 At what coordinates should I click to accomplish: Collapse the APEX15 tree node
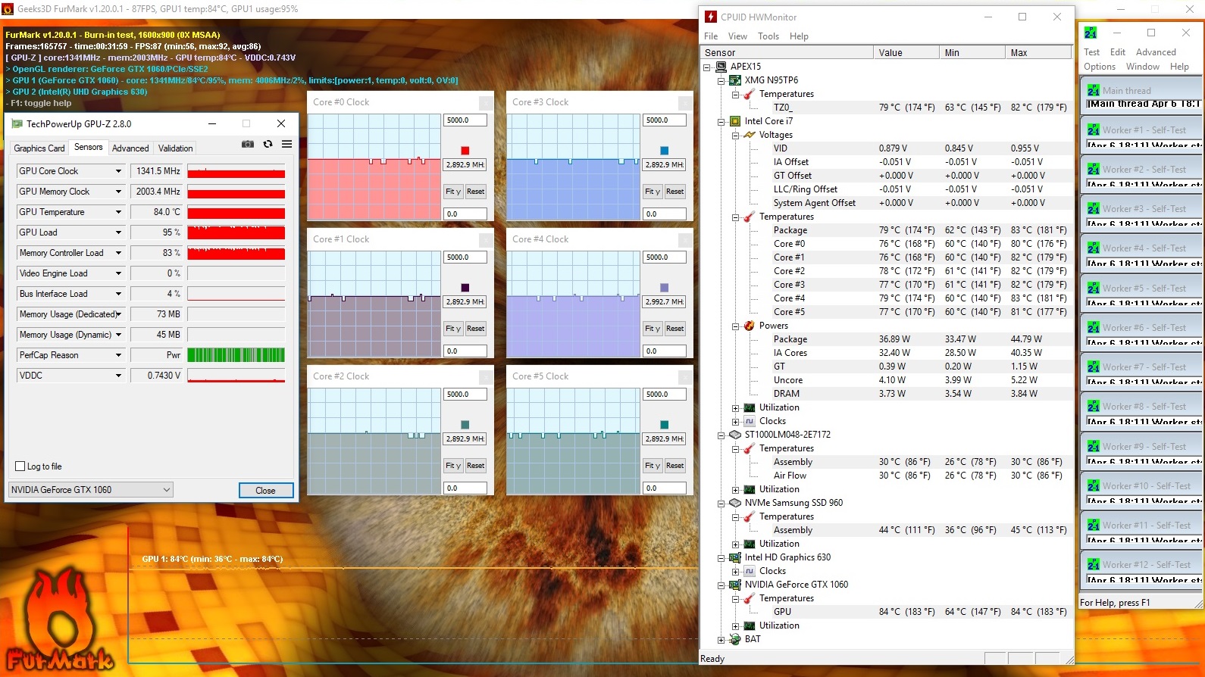pos(707,67)
